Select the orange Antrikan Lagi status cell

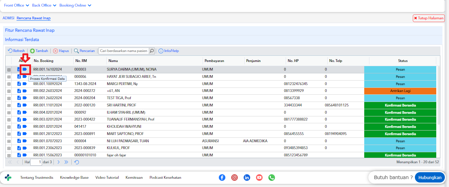(400, 91)
